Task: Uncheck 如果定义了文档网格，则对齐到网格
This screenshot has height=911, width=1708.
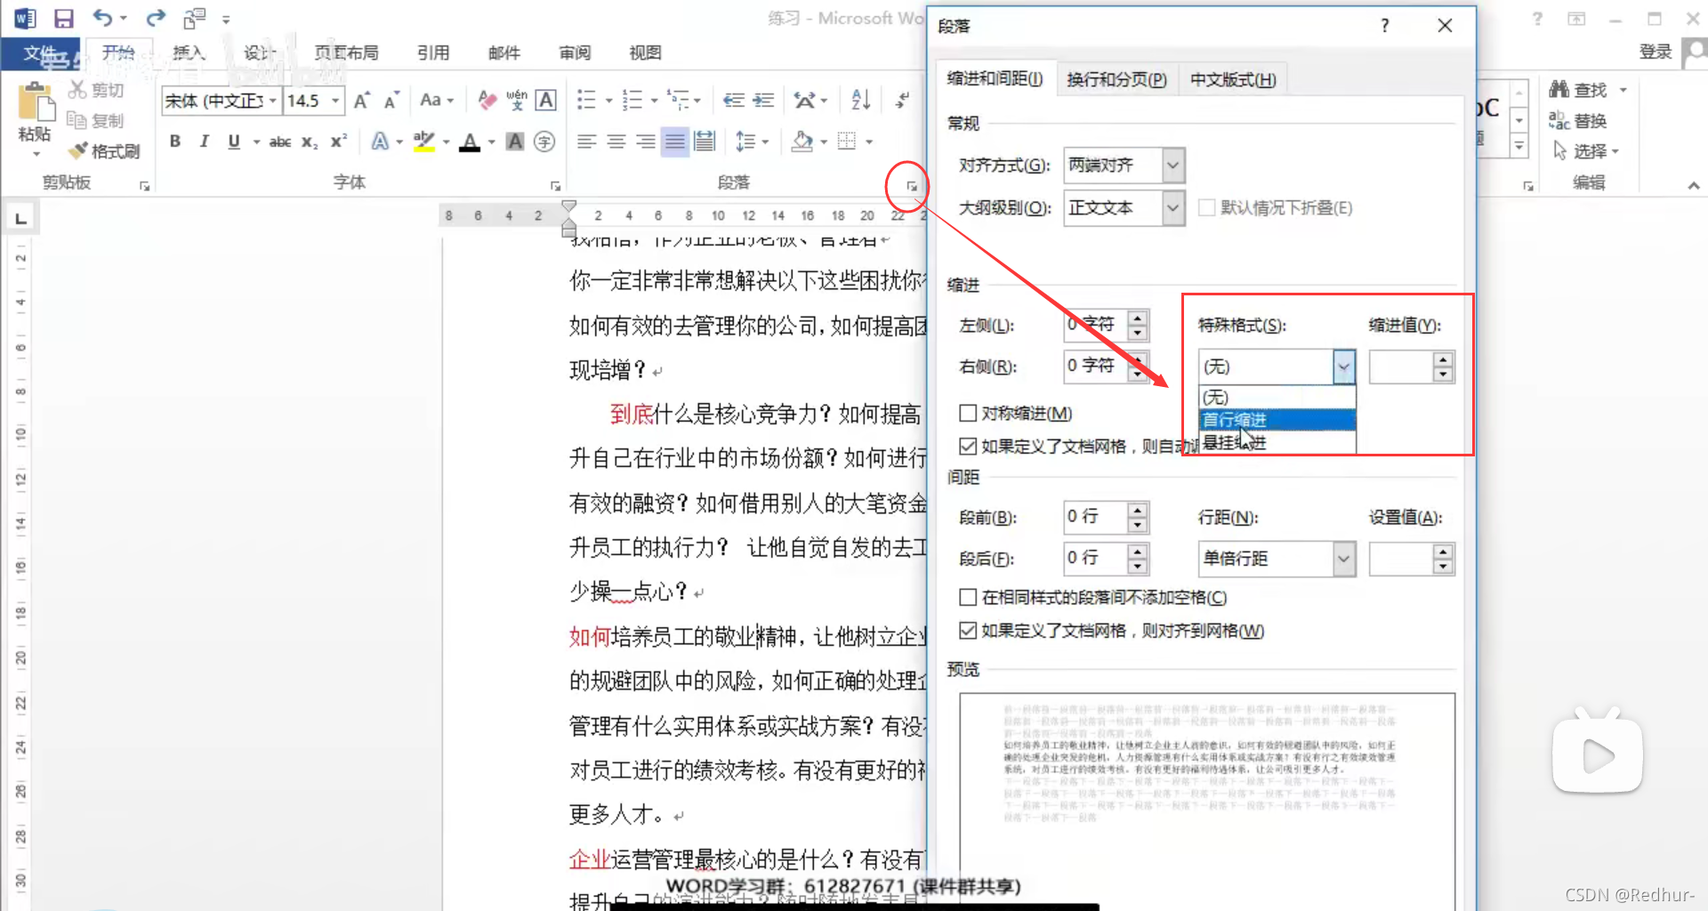Action: [968, 630]
